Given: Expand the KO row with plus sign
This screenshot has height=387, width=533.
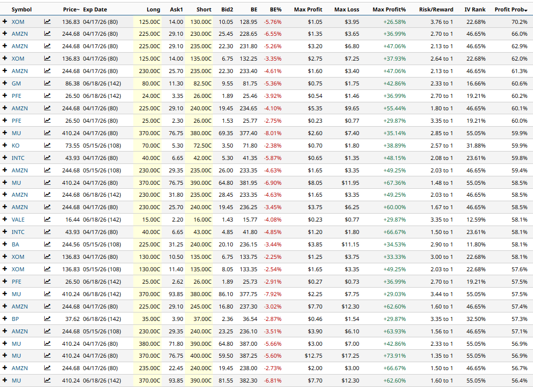Looking at the screenshot, I should [x=5, y=145].
